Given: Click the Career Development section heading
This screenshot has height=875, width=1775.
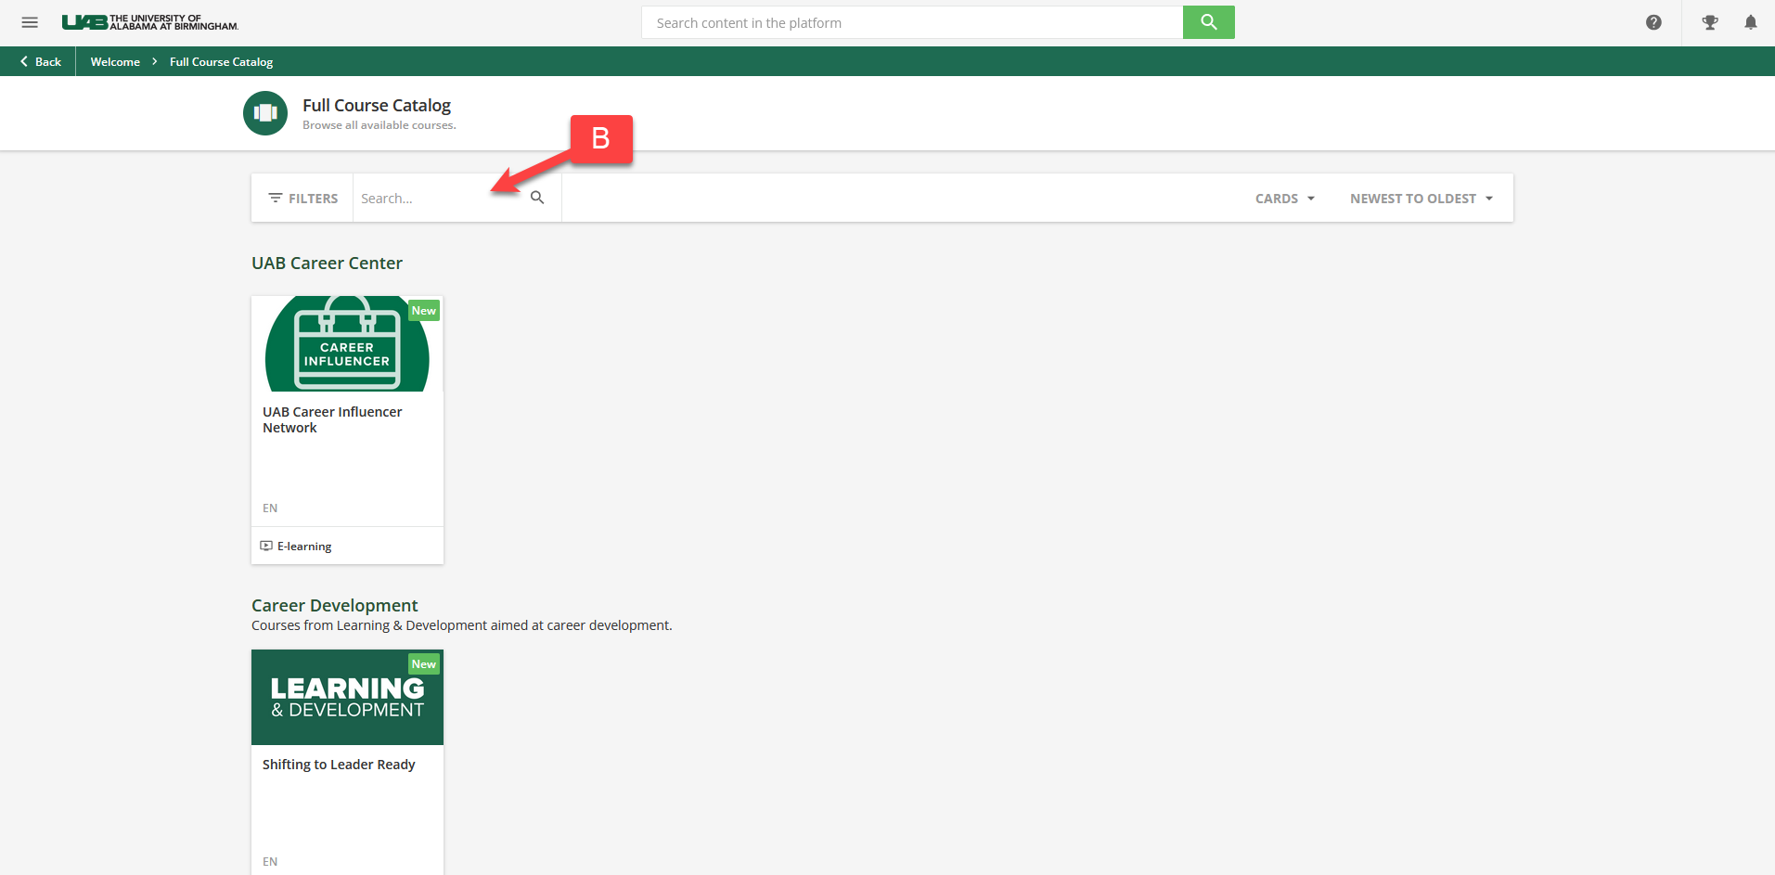Looking at the screenshot, I should click(334, 605).
